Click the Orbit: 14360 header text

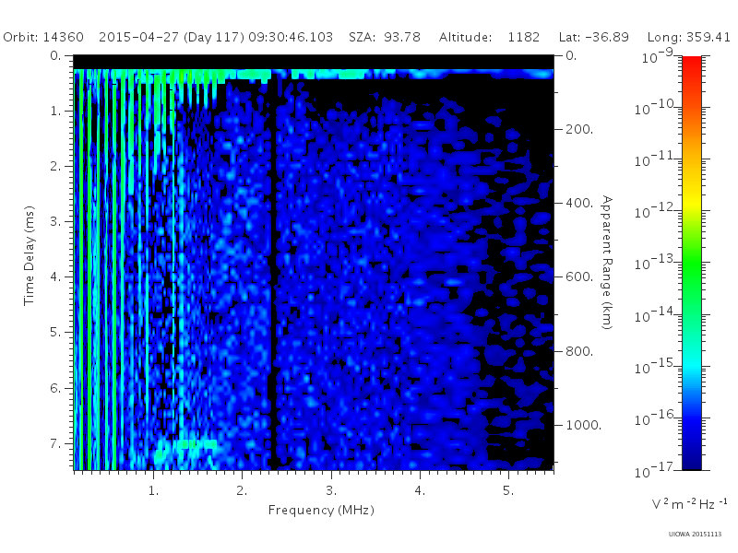coord(43,37)
